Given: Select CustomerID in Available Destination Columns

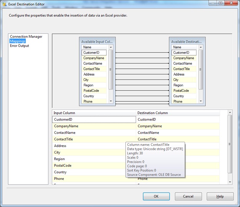Looking at the screenshot, I should (184, 53).
